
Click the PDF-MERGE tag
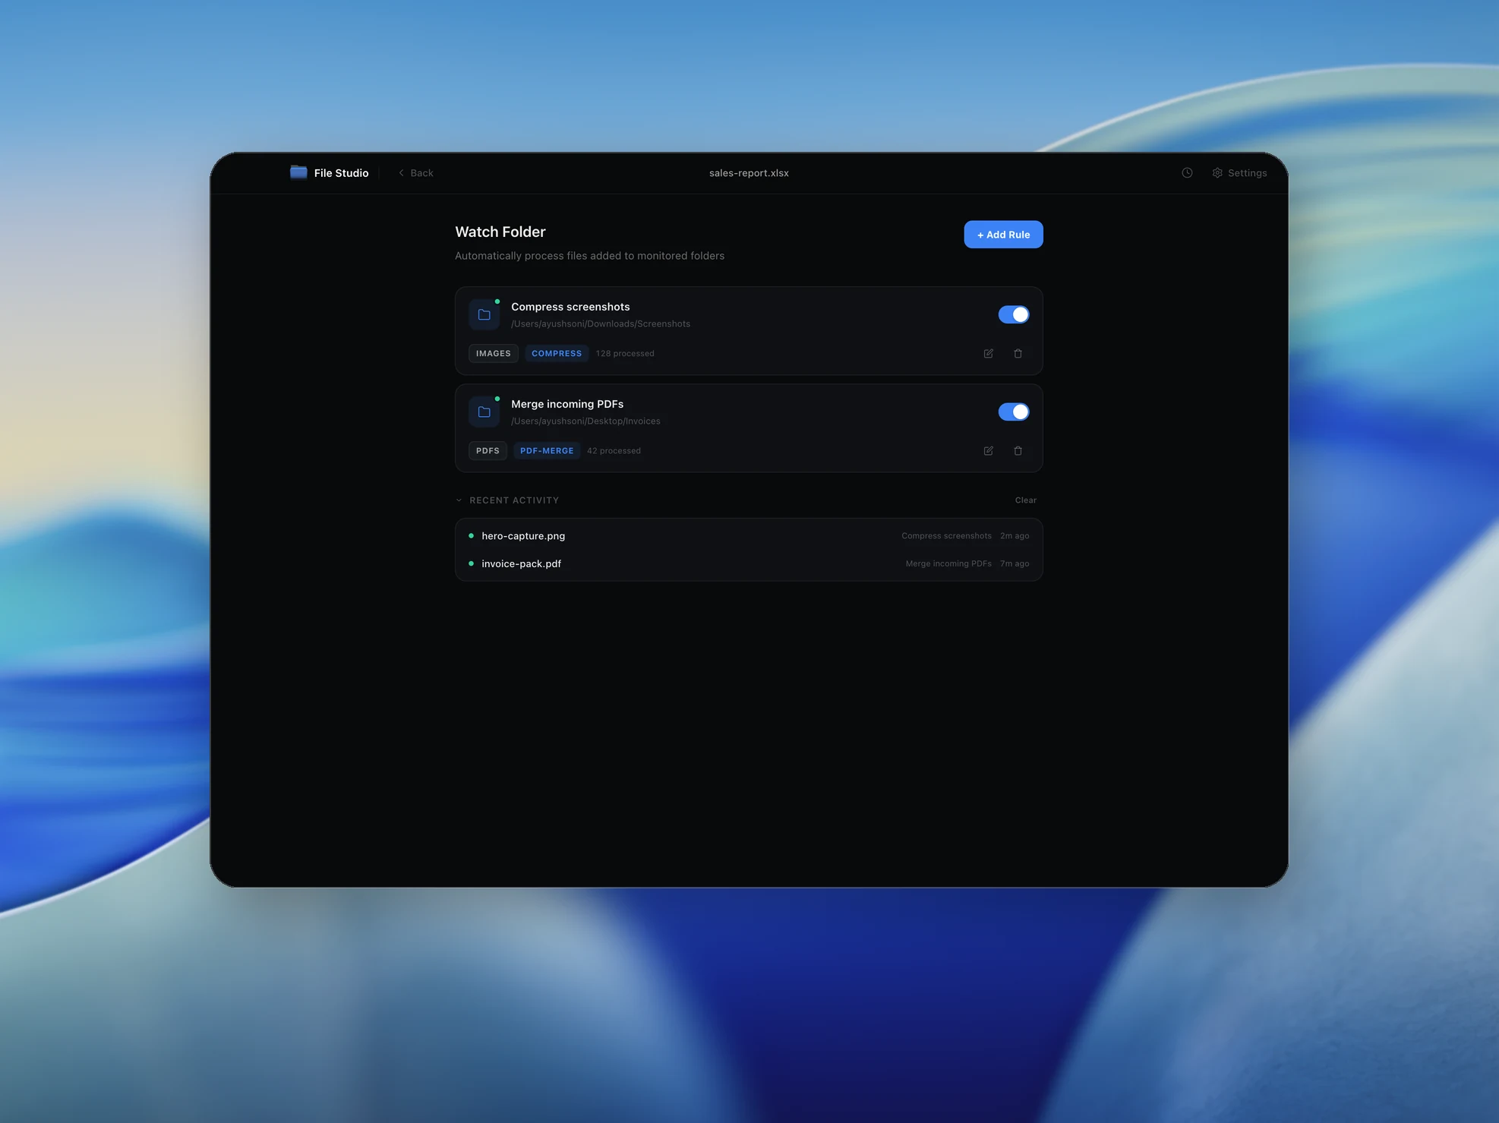point(547,451)
